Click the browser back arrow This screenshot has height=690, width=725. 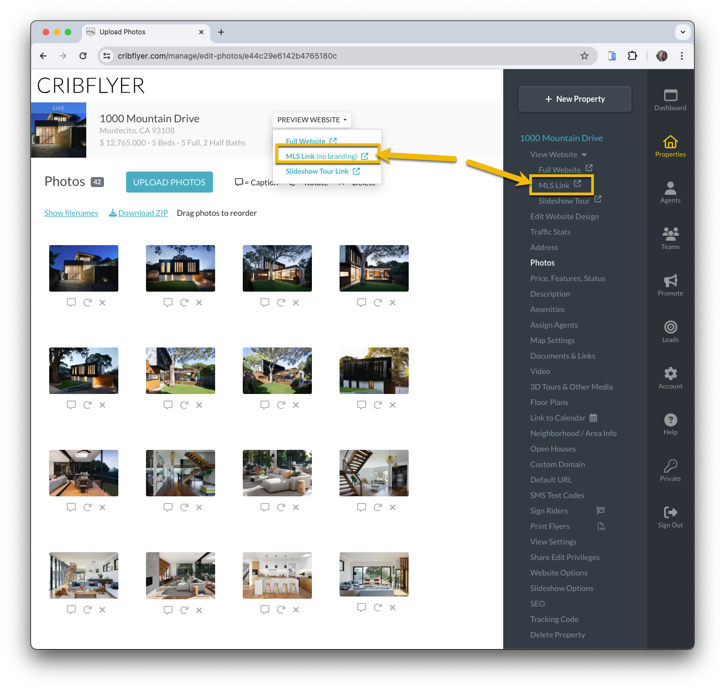pyautogui.click(x=44, y=56)
